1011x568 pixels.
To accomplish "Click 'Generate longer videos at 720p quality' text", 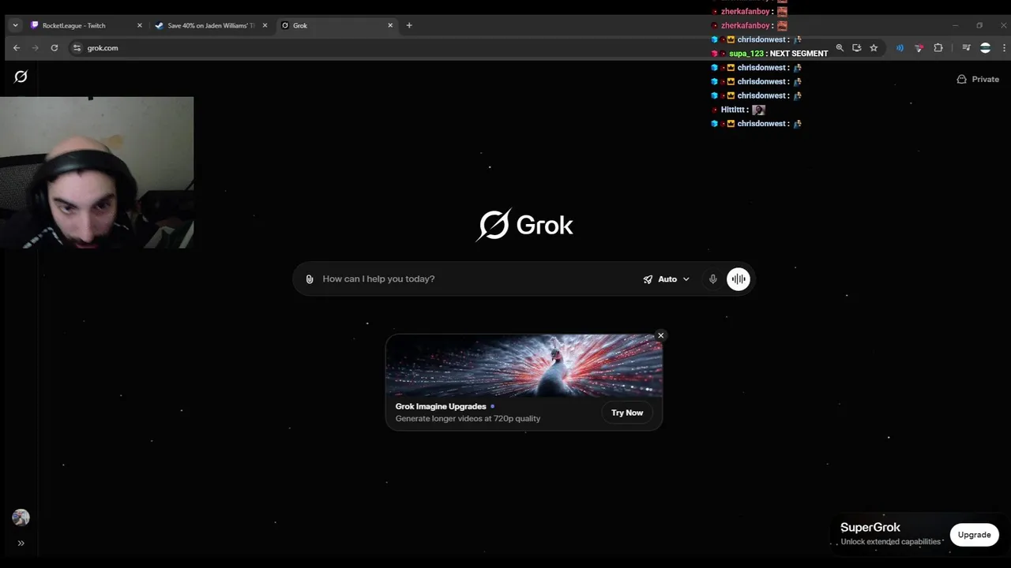I will (x=468, y=418).
